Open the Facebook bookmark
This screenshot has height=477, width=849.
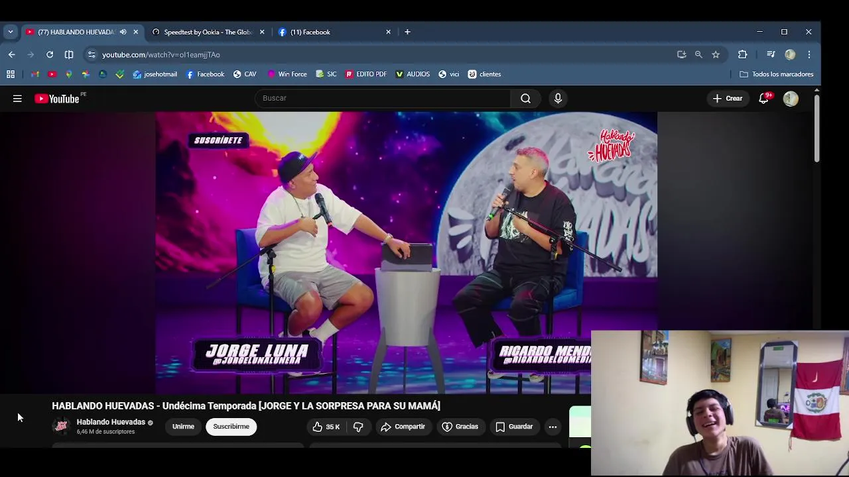205,74
